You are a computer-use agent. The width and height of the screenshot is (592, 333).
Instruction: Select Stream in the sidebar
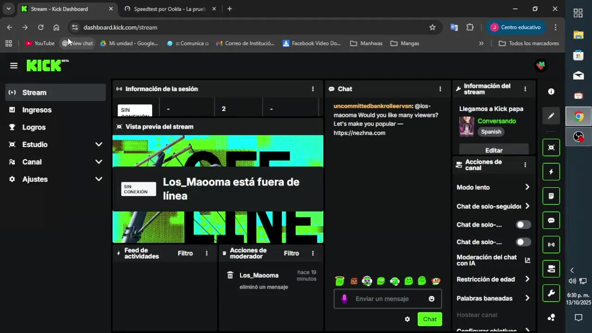55,92
